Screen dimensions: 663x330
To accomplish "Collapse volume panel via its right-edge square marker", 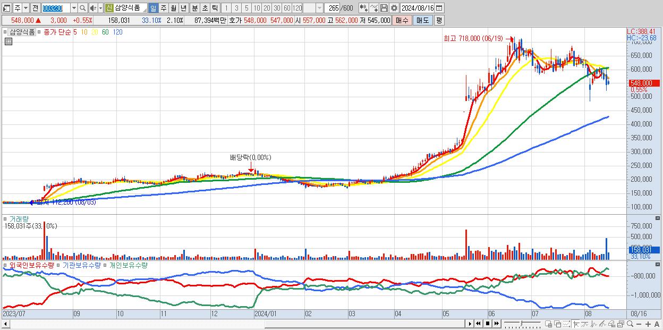I will (659, 218).
